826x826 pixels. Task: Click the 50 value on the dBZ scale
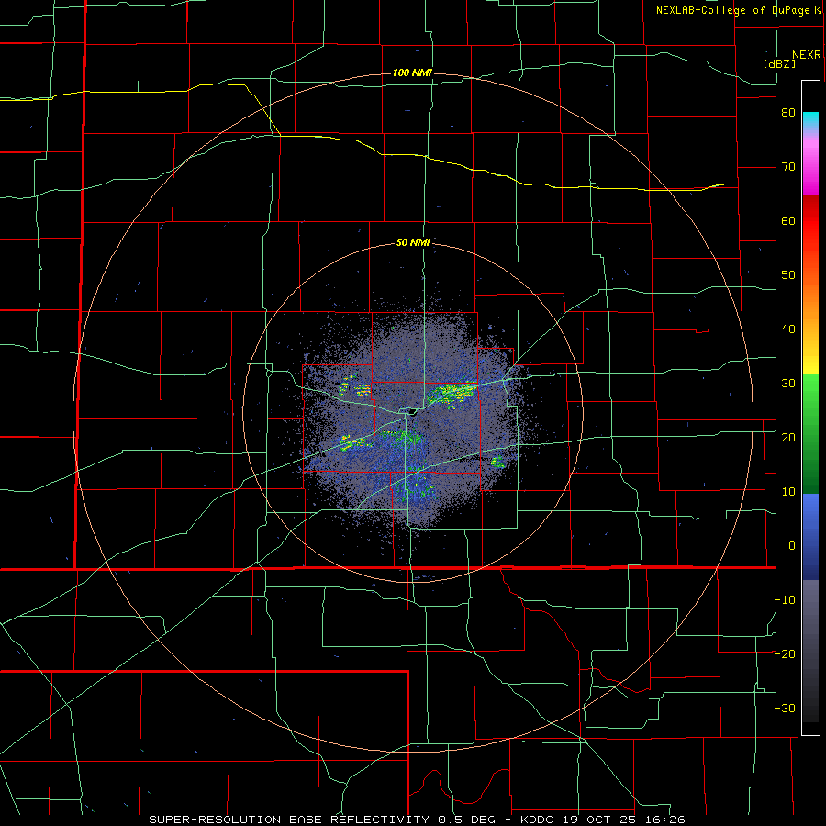[x=788, y=275]
